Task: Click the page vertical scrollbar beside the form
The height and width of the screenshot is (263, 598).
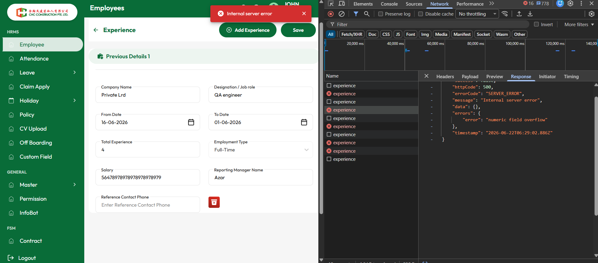Action: coord(321,118)
